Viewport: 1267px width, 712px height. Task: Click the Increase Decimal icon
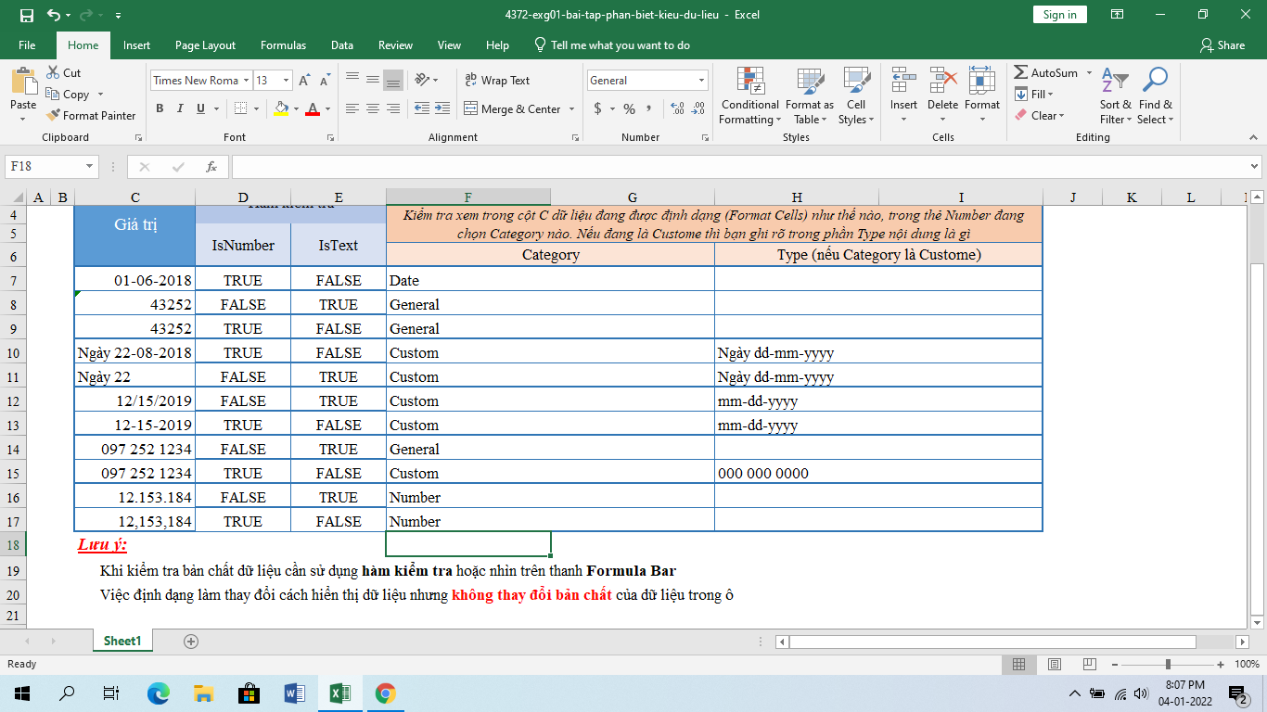[677, 109]
